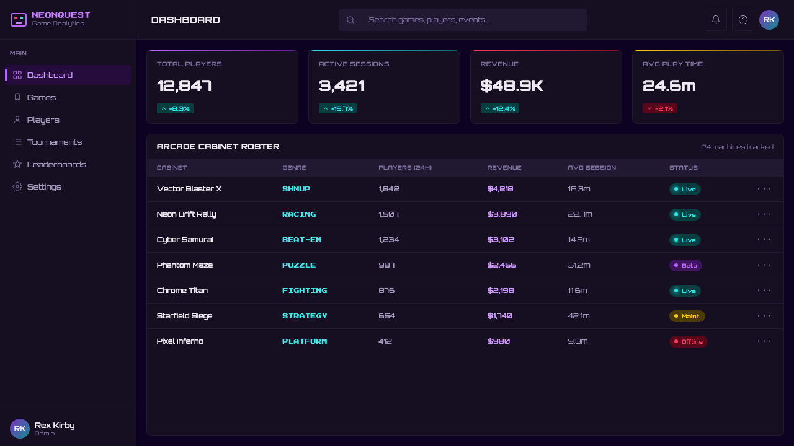Click the search magnifier icon

coord(350,20)
